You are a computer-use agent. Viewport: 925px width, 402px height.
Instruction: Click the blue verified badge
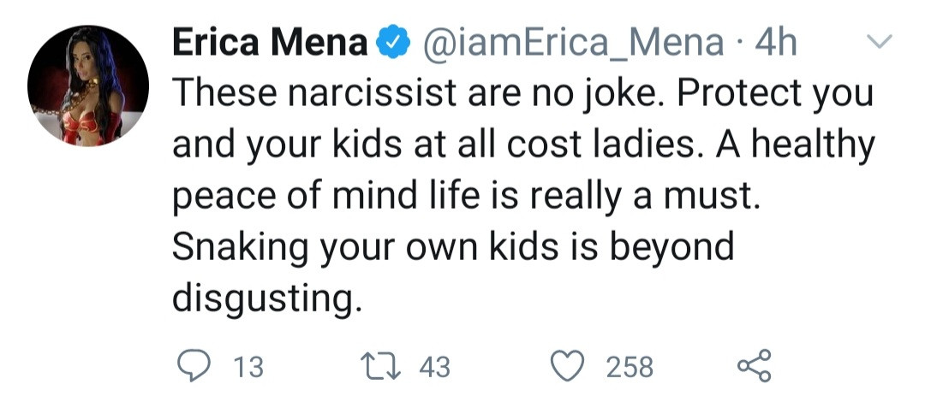[393, 44]
